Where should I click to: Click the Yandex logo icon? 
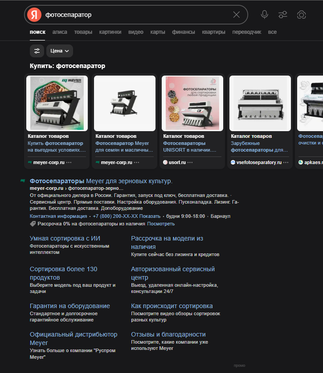(x=34, y=15)
